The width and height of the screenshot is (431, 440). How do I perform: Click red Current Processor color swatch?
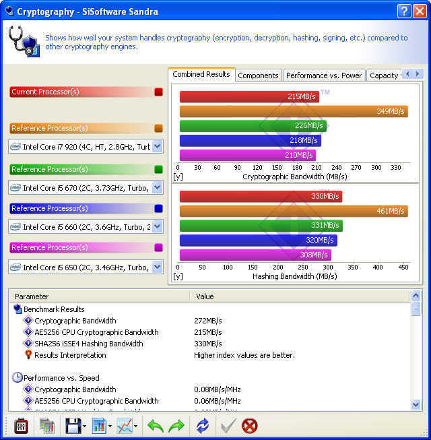[158, 92]
